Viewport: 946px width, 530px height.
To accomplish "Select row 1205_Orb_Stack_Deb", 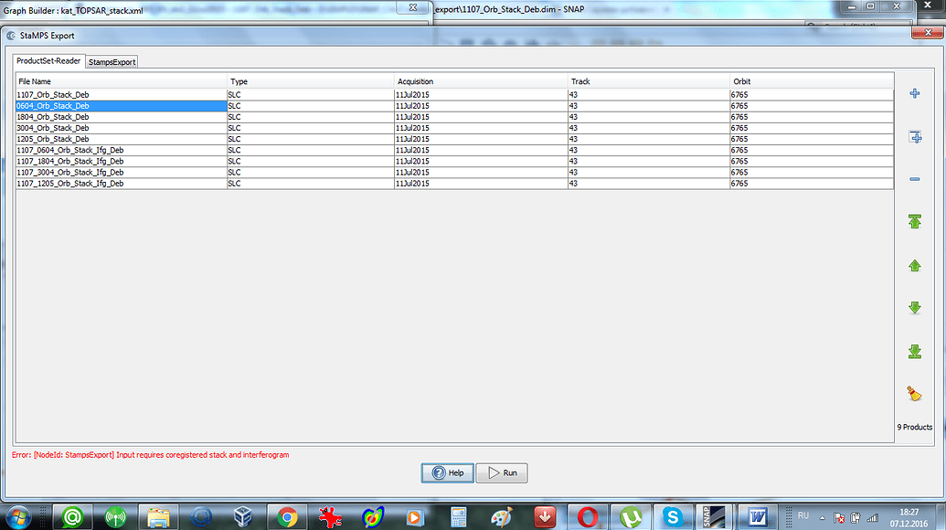I will [454, 139].
